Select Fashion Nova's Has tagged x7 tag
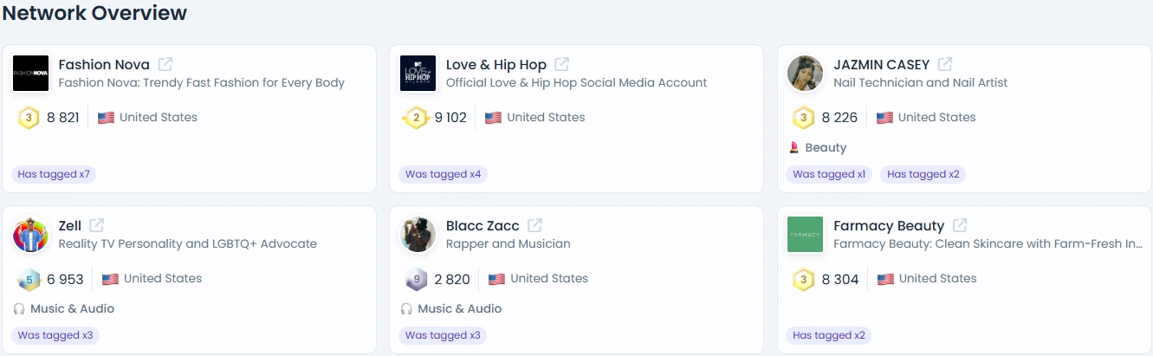 tap(54, 174)
